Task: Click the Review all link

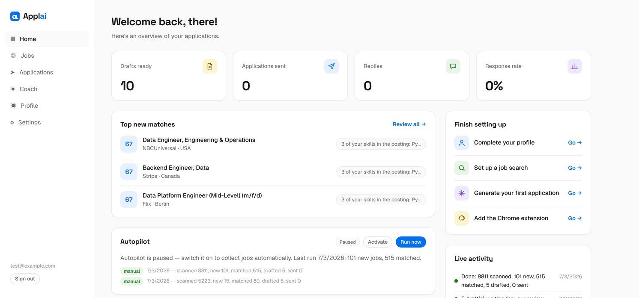Action: coord(409,124)
